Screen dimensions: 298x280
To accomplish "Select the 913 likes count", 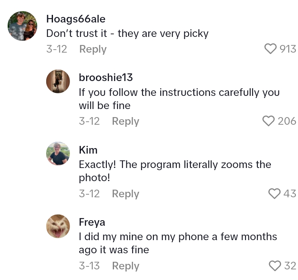I will (288, 49).
